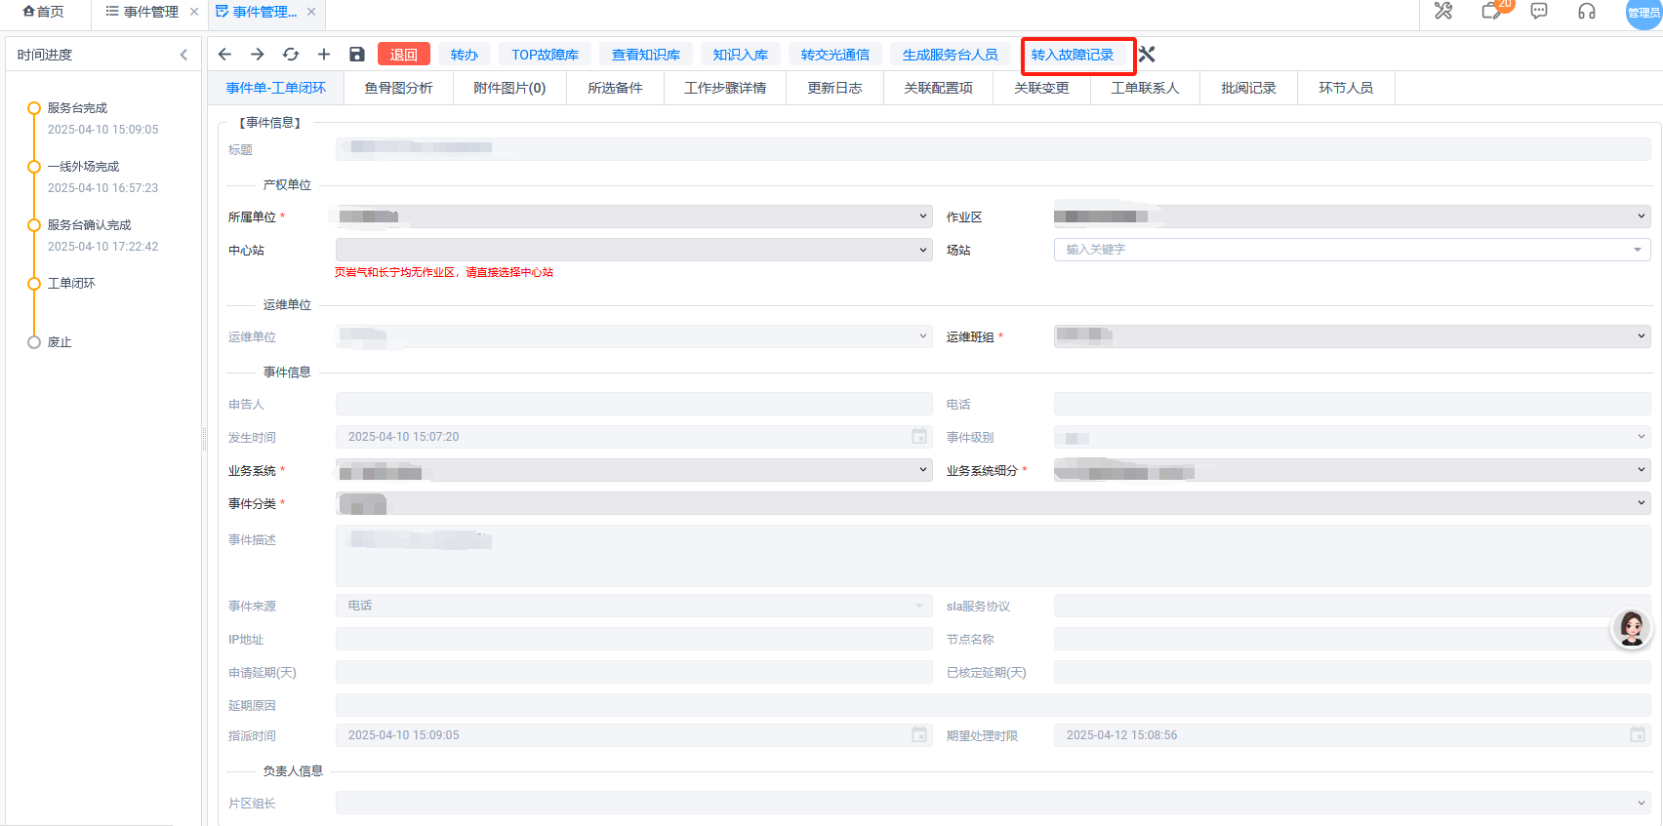1663x826 pixels.
Task: Expand the 事件分类 dropdown
Action: point(993,503)
